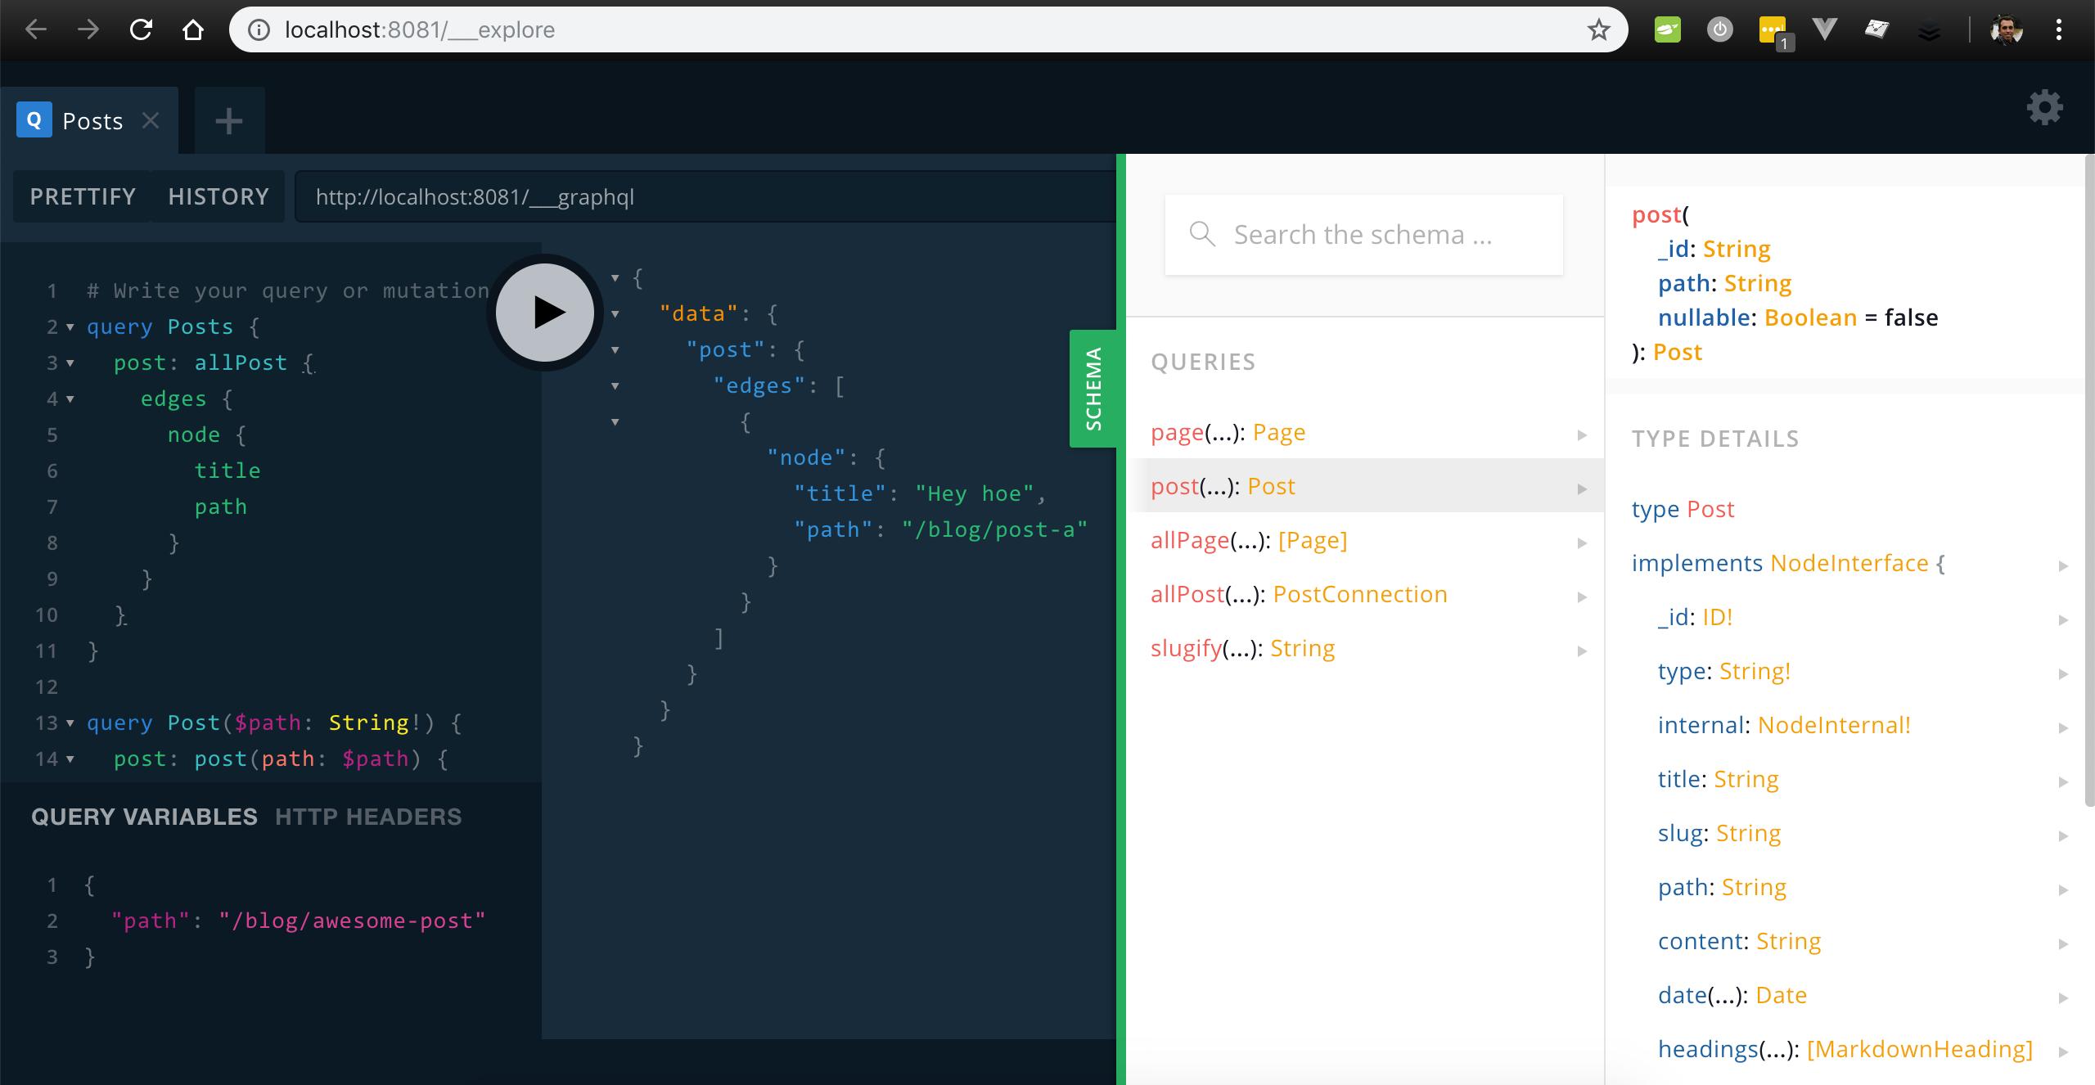Screen dimensions: 2095x1085
Task: Collapse the allPost block at line 3
Action: point(70,363)
